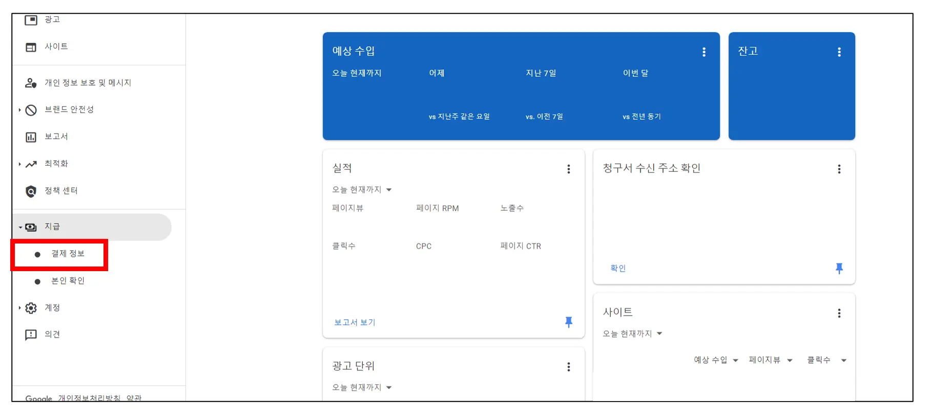Click vs 전년 동기 text

642,117
